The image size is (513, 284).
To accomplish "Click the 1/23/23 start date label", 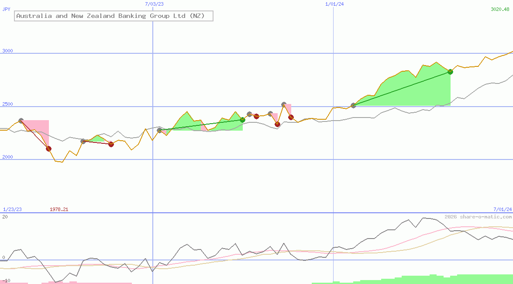I will (x=12, y=209).
